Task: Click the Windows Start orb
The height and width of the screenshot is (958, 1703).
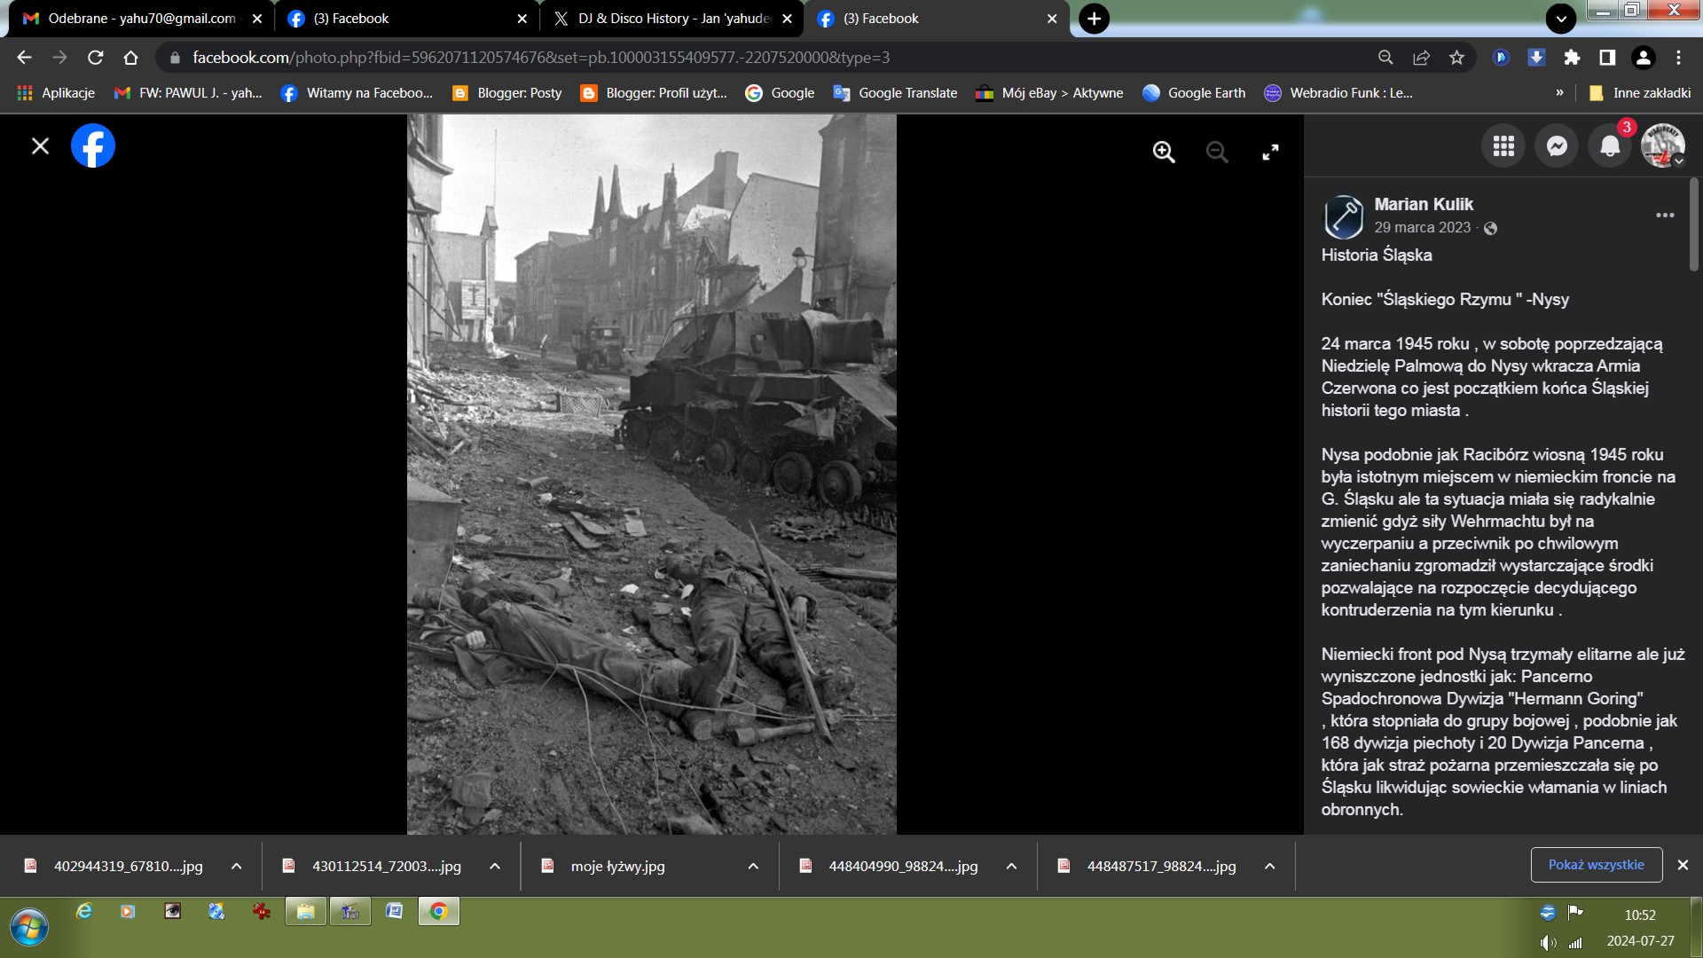Action: click(29, 928)
